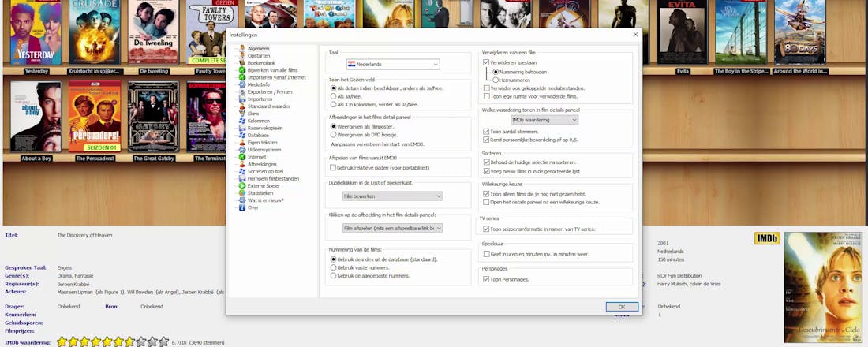Open the Taal dropdown showing Nederlands
The image size is (868, 347).
pyautogui.click(x=392, y=65)
